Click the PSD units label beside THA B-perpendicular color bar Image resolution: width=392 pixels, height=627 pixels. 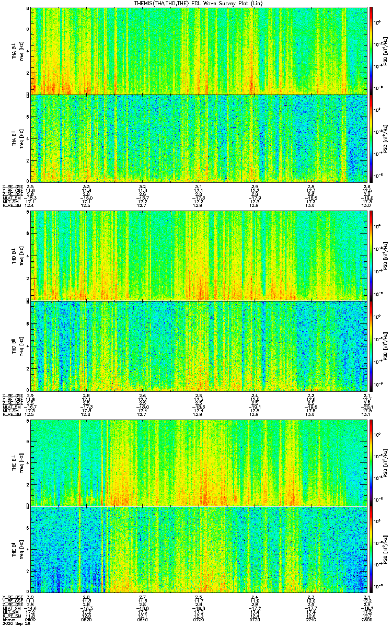pos(386,50)
